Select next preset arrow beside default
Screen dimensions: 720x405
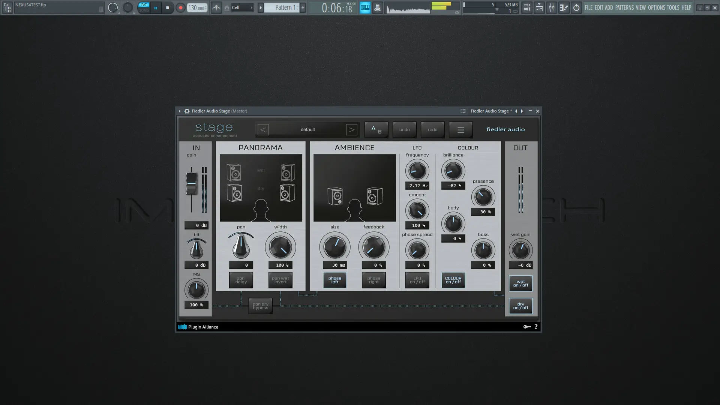click(x=351, y=130)
